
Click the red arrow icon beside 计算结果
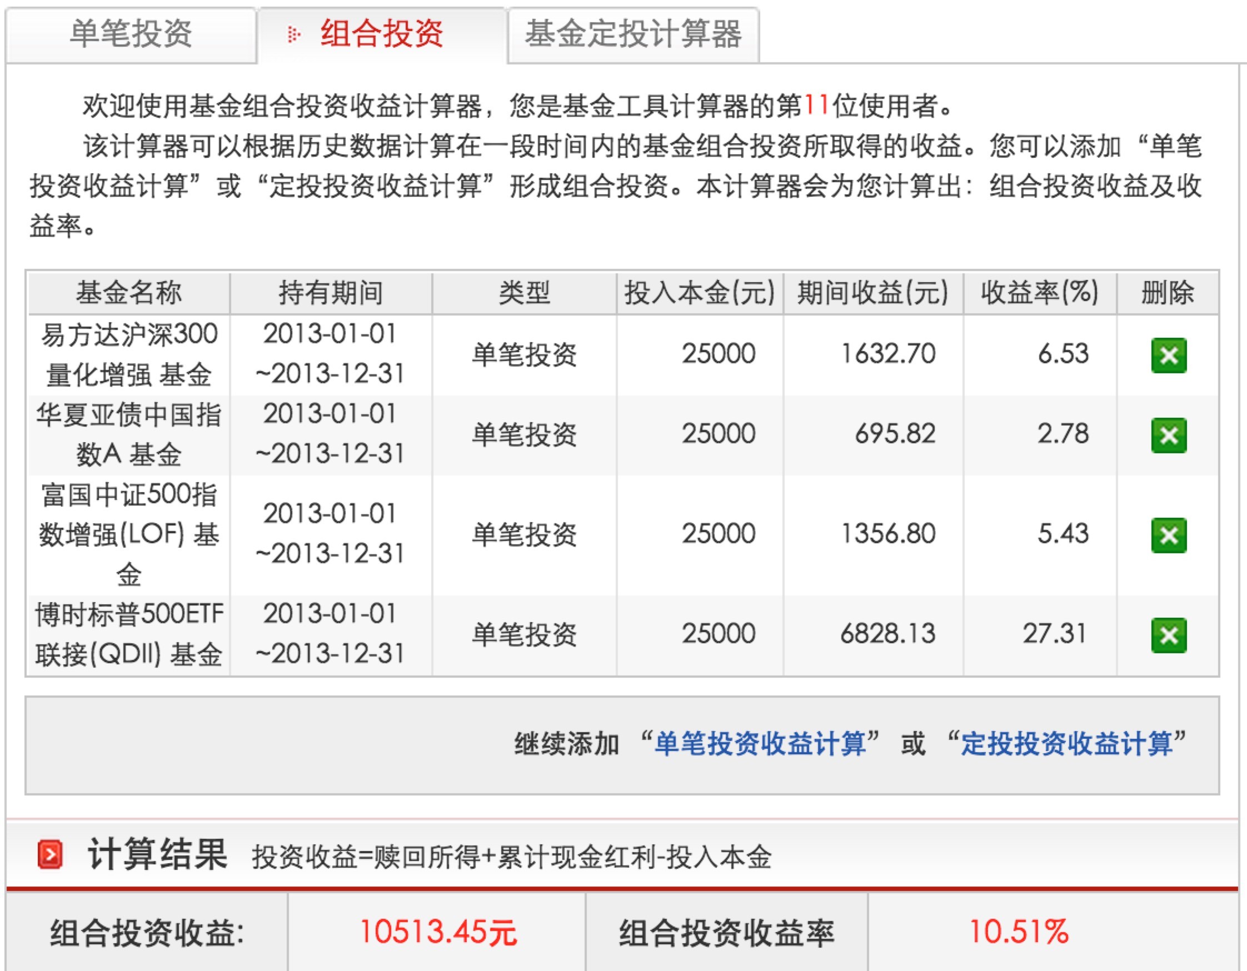click(x=50, y=854)
